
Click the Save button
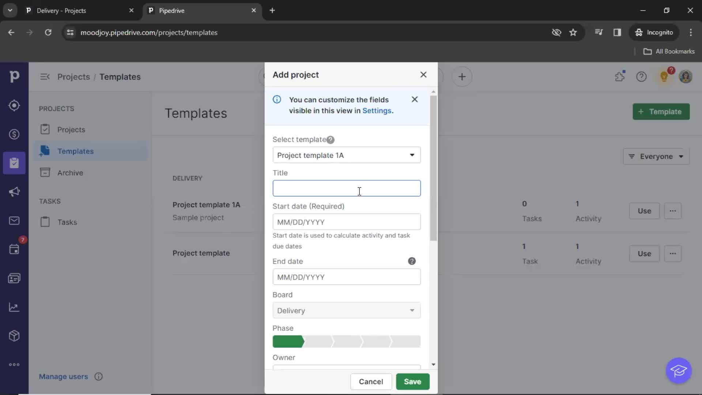pyautogui.click(x=413, y=381)
